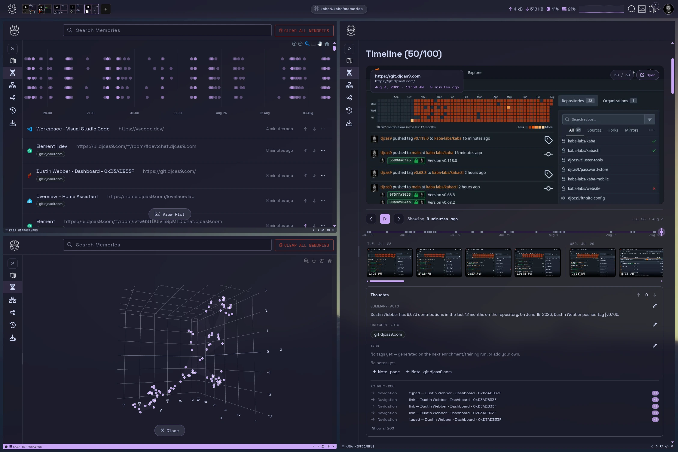This screenshot has width=678, height=452.
Task: Downvote the Overview – Home Assistant memory
Action: (314, 201)
